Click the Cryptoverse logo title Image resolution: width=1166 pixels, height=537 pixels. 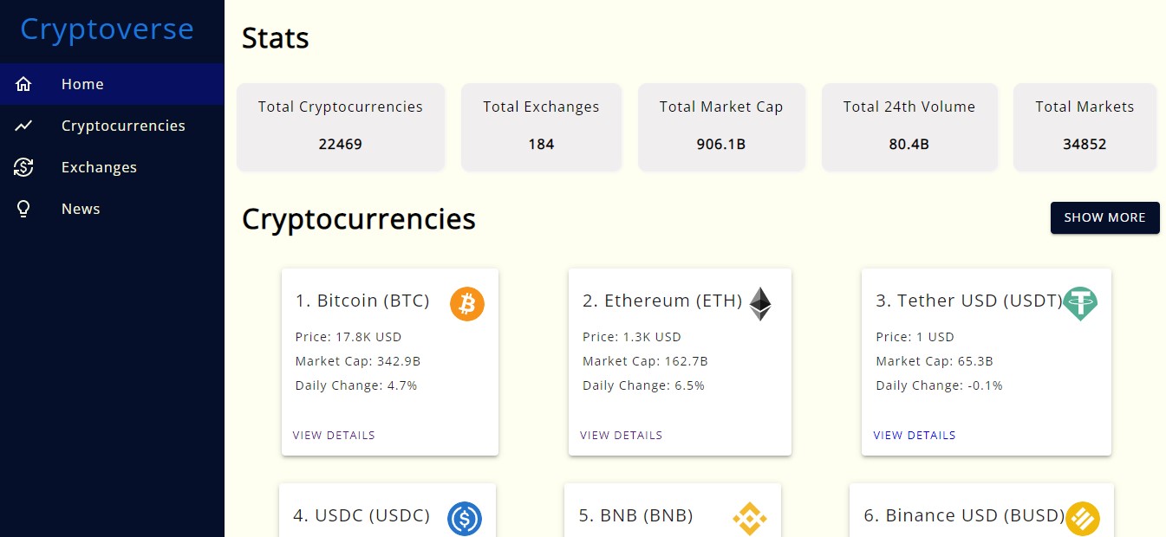107,29
